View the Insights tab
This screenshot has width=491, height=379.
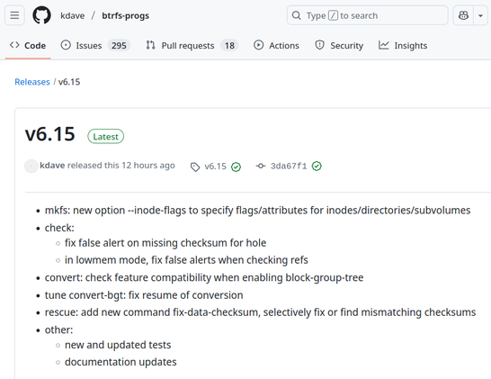tap(403, 45)
